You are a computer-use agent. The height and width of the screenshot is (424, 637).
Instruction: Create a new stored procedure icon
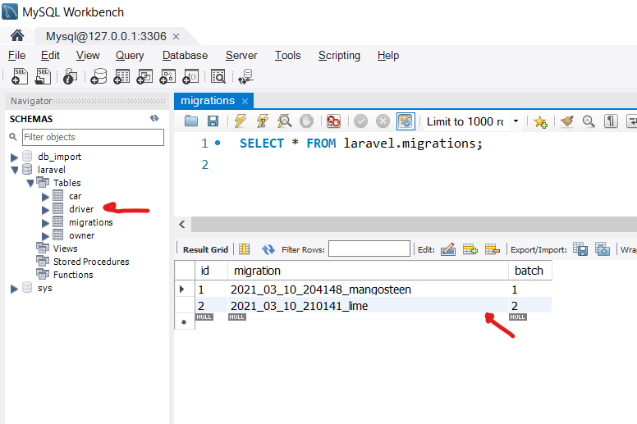point(167,76)
